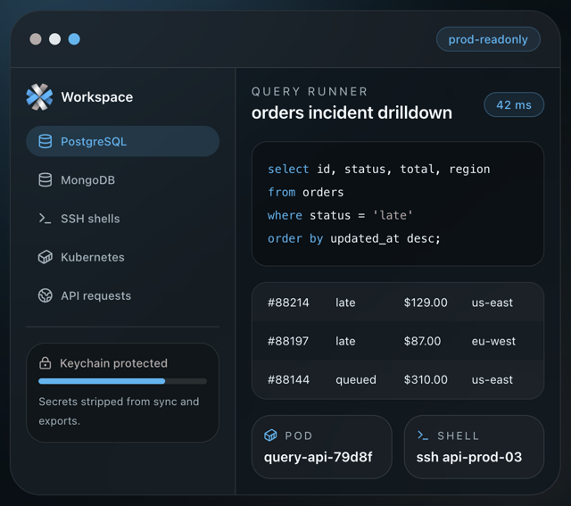Click the cube icon in the Pod card
571x506 pixels.
[270, 435]
